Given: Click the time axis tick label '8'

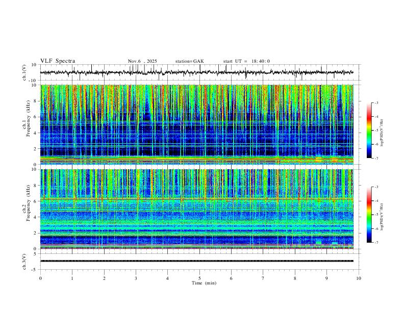Looking at the screenshot, I should point(295,278).
